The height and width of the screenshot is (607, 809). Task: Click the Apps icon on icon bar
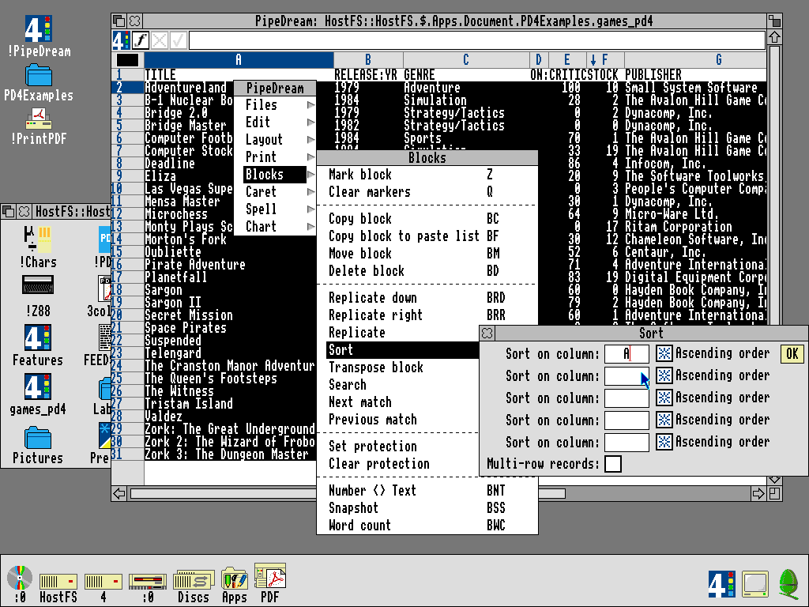click(x=234, y=586)
